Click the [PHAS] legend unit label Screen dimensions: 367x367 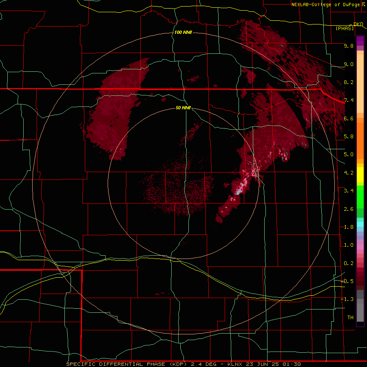(x=345, y=29)
